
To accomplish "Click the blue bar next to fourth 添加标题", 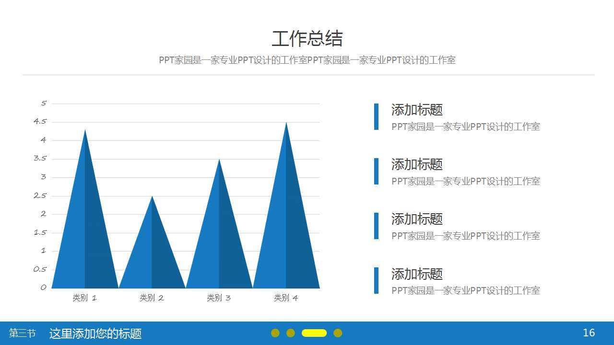I will [x=376, y=281].
